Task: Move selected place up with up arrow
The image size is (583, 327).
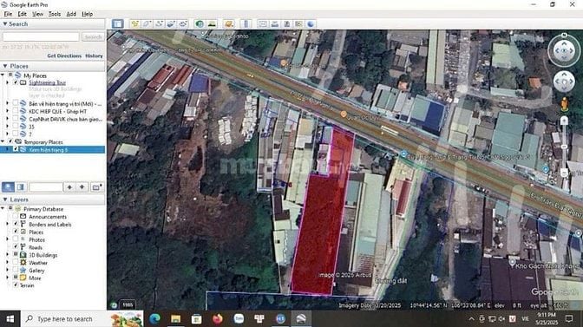Action: pyautogui.click(x=69, y=186)
